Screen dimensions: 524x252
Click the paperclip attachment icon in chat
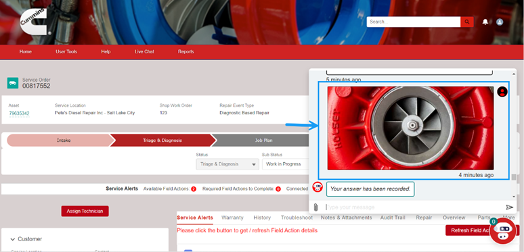(315, 207)
